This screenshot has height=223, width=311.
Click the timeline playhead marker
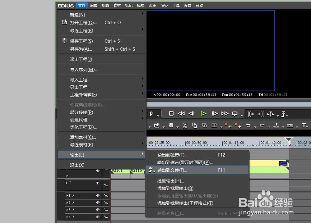coord(289,139)
